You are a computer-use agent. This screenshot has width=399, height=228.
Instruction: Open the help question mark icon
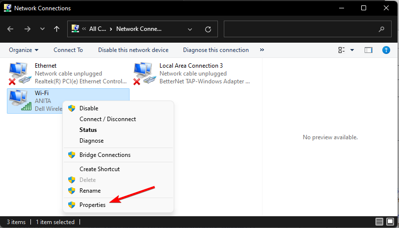(386, 50)
